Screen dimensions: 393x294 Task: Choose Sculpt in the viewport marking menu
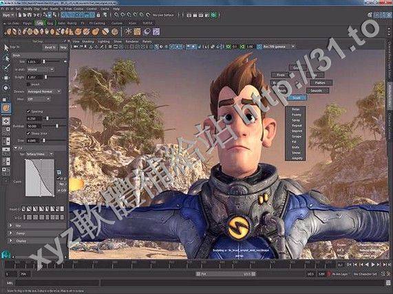[x=297, y=98]
